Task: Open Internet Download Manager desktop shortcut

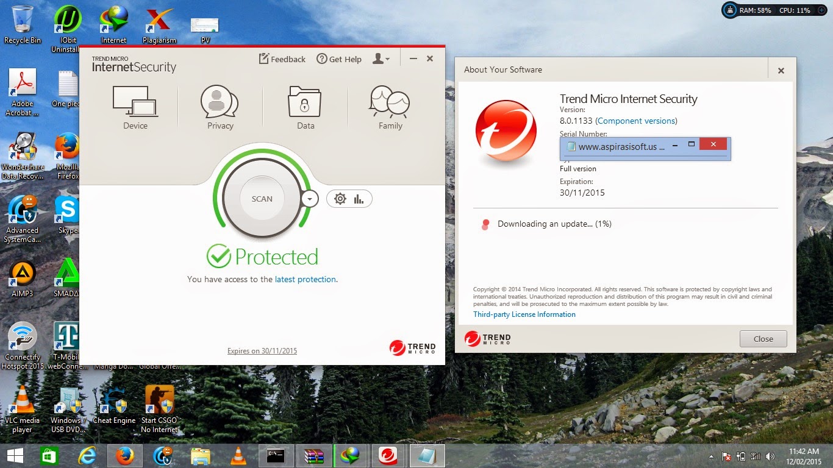Action: pos(113,25)
